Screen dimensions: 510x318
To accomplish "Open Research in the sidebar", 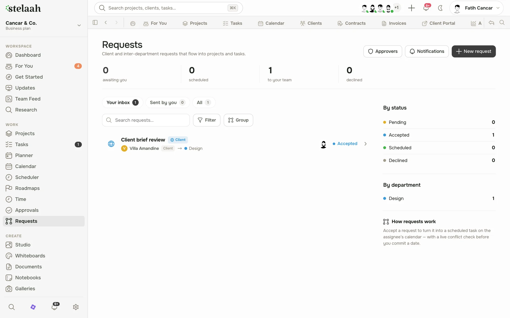I will (x=44, y=110).
